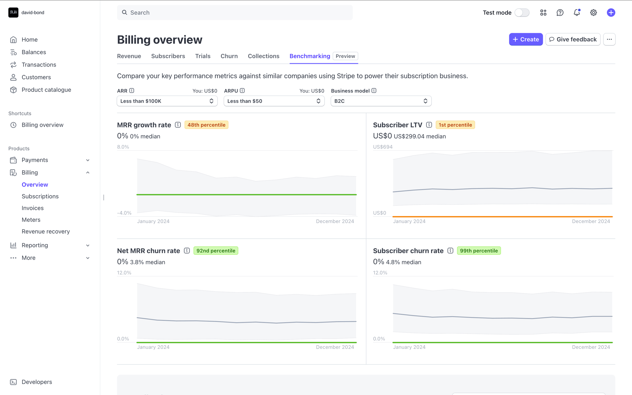Click the Developers terminal icon
Screen dimensions: 632x395
coord(13,382)
